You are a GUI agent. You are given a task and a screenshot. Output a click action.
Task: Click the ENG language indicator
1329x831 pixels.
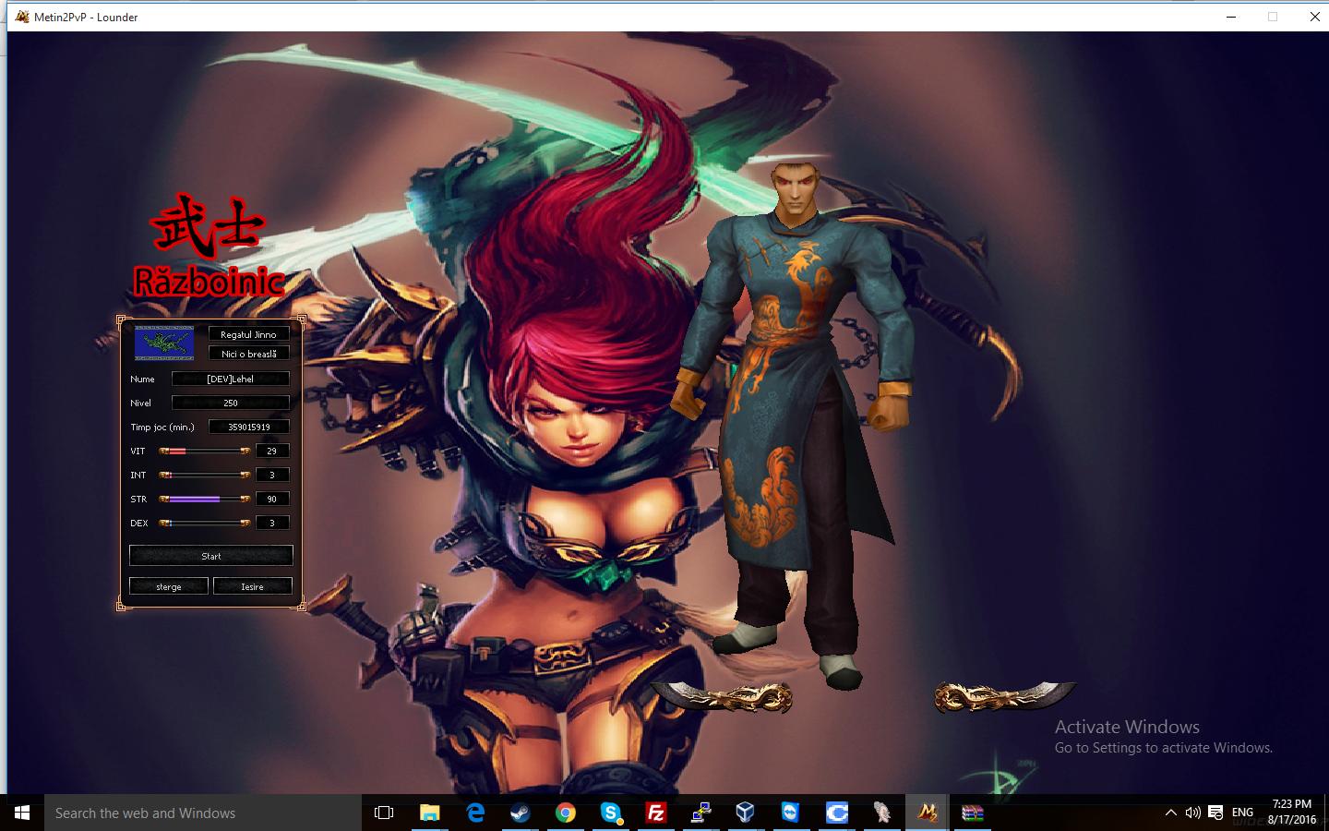(x=1243, y=813)
